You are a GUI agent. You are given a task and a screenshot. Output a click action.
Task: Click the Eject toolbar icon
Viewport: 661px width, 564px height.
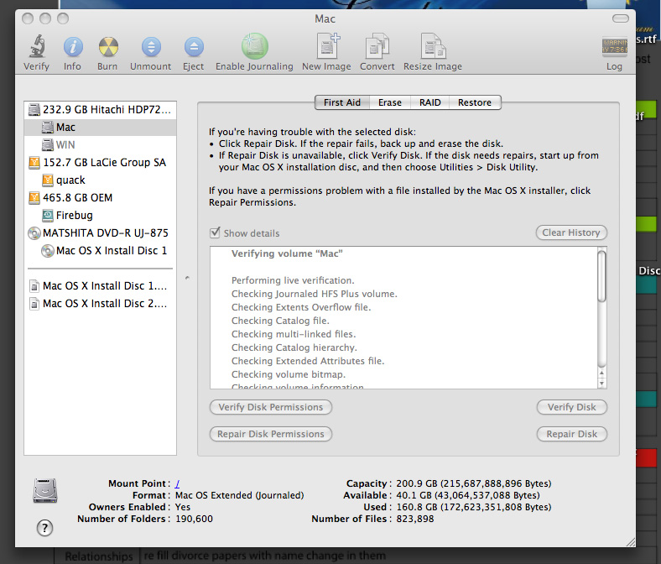(194, 46)
